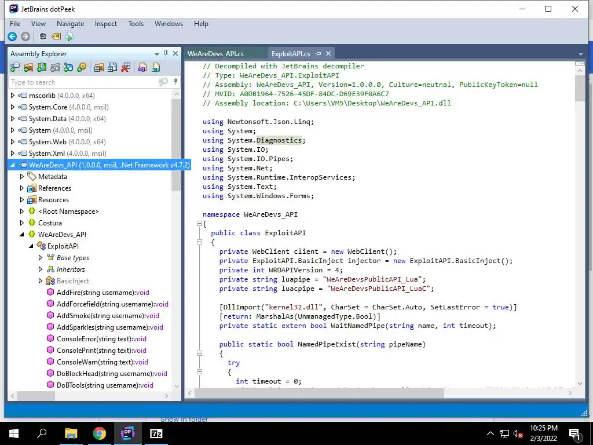Click the greyed-out NuGet open icon
Viewport: 593px width, 445px height.
(x=55, y=68)
